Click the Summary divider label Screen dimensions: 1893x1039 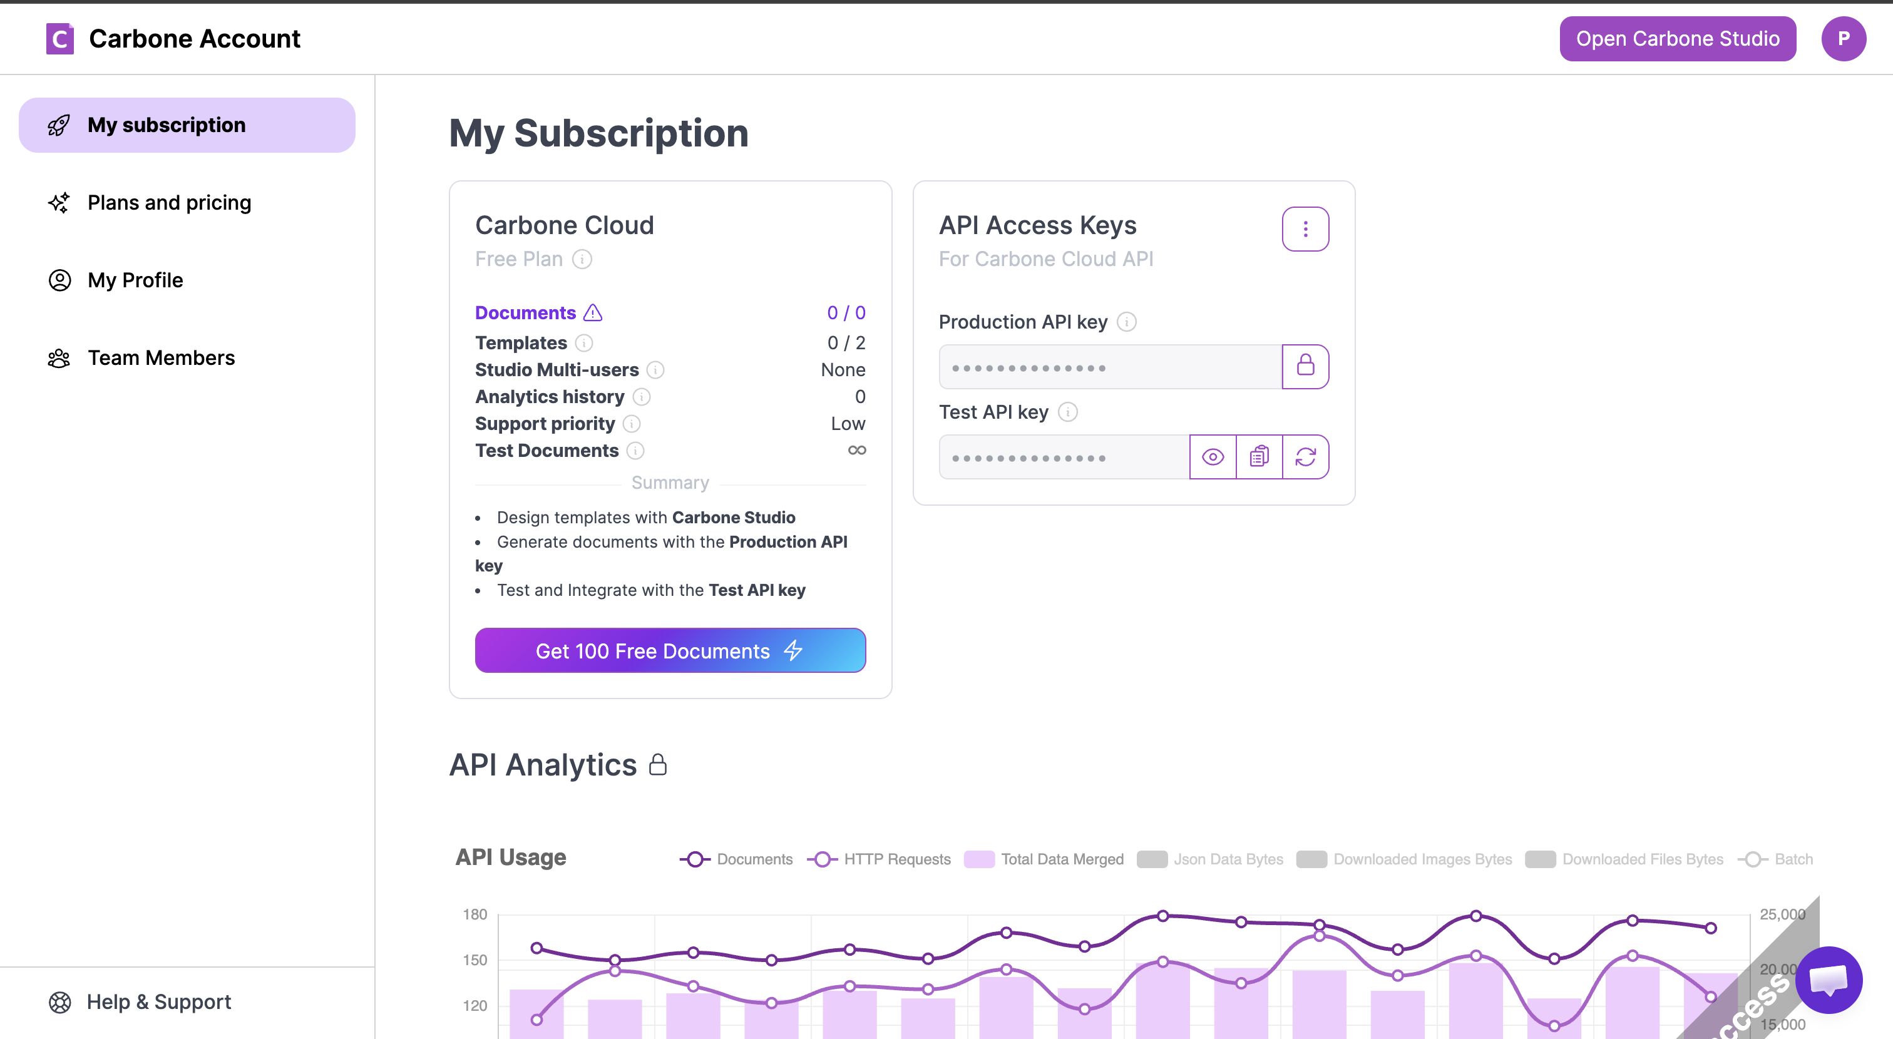tap(670, 483)
